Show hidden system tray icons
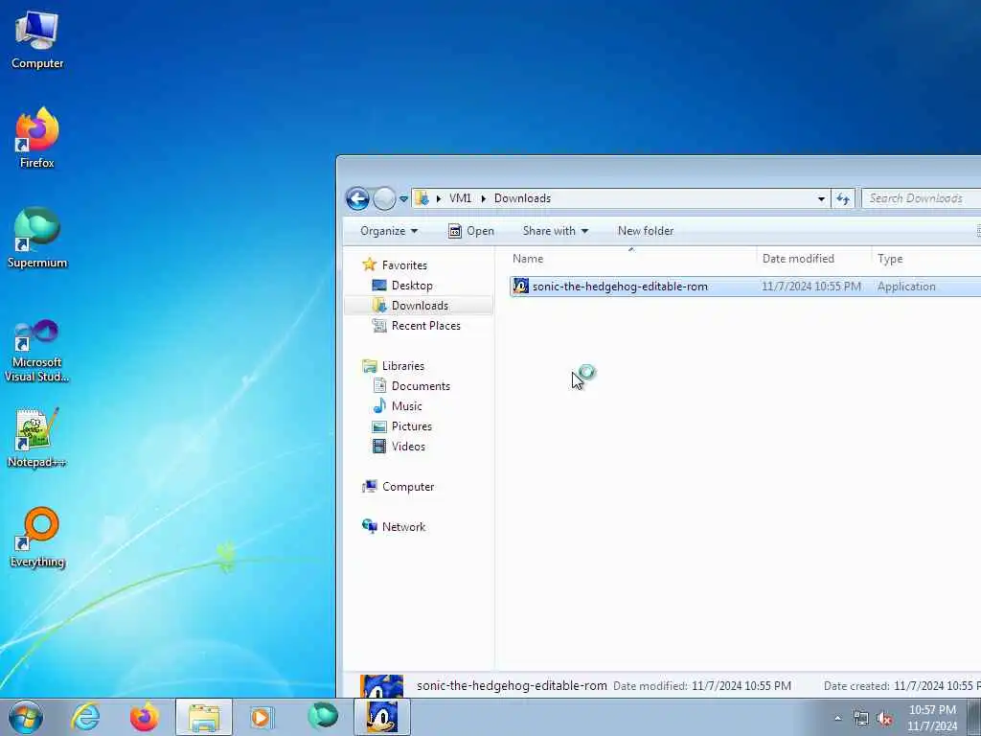Viewport: 981px width, 736px height. point(837,719)
